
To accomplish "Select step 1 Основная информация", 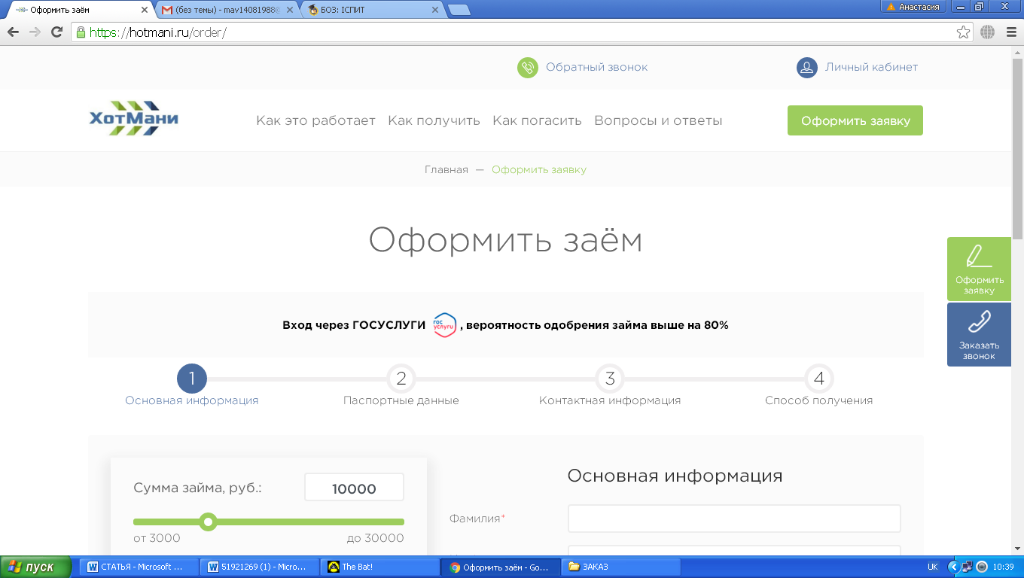I will coord(191,385).
